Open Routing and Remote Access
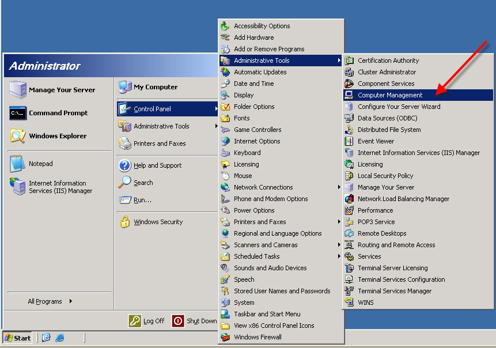Image resolution: width=496 pixels, height=348 pixels. point(418,245)
